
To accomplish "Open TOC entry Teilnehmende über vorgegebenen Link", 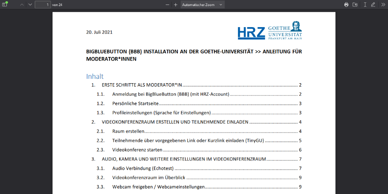I will tap(199, 141).
